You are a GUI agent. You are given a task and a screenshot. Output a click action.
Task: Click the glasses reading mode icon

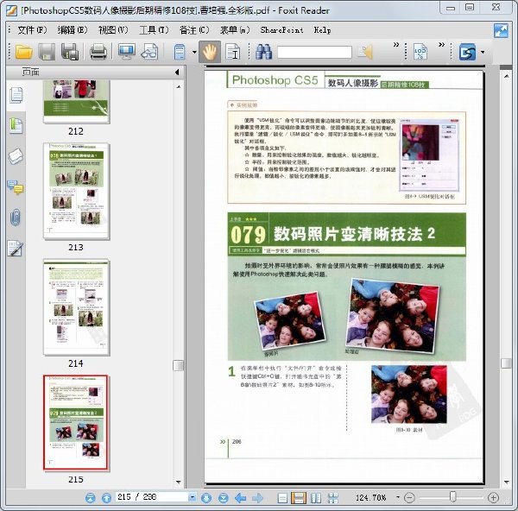pyautogui.click(x=149, y=52)
